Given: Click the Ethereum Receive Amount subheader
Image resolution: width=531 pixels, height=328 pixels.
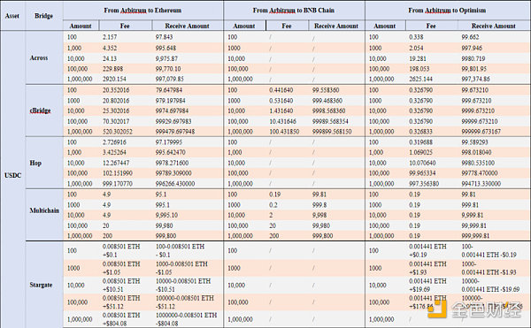Looking at the screenshot, I should click(x=187, y=26).
